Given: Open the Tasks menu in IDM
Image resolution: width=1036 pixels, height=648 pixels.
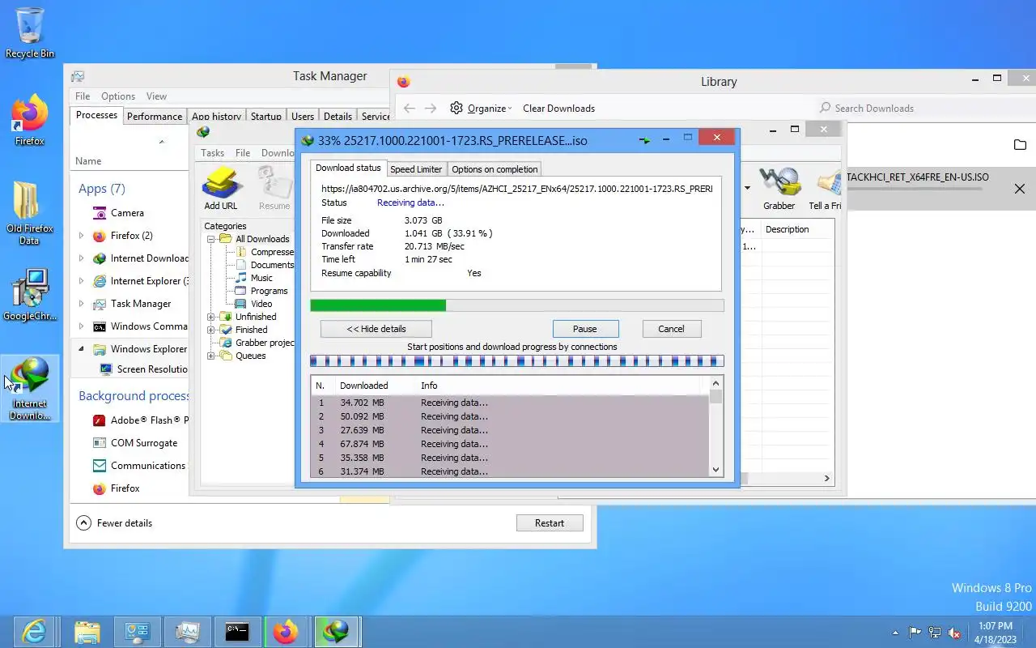Looking at the screenshot, I should pyautogui.click(x=212, y=152).
